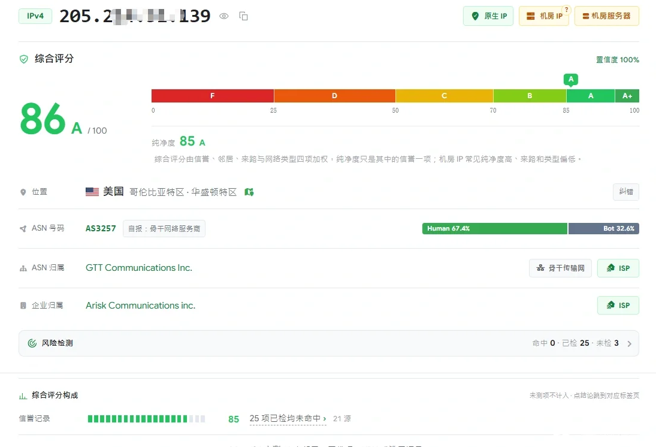Click the 风险检测 gauge icon
The image size is (656, 447).
(x=32, y=343)
